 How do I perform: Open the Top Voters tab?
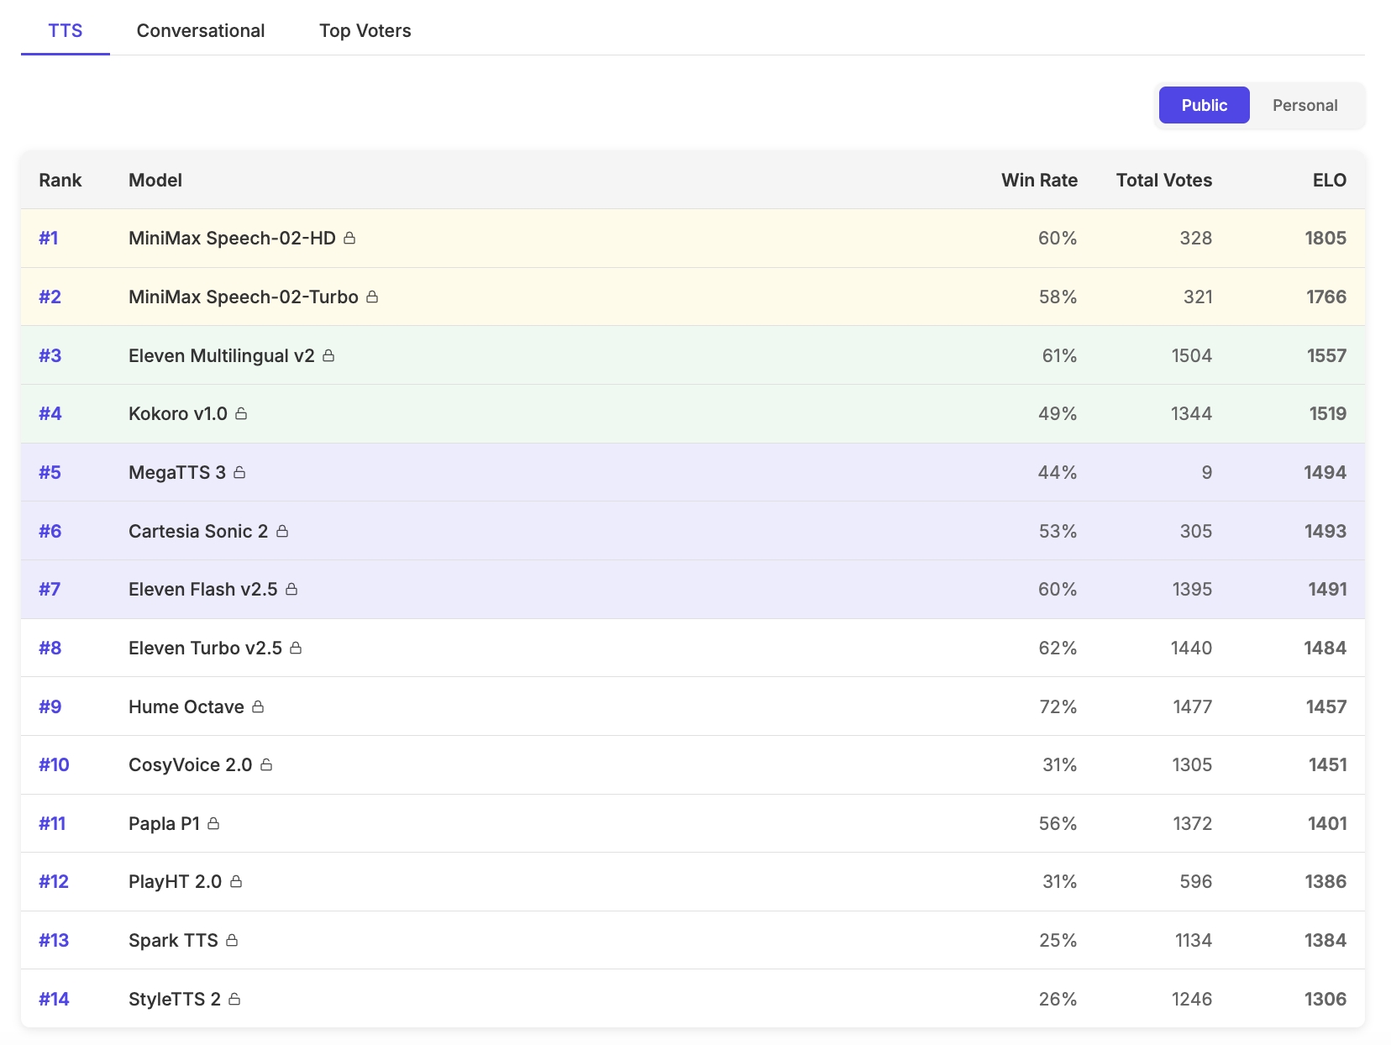365,30
